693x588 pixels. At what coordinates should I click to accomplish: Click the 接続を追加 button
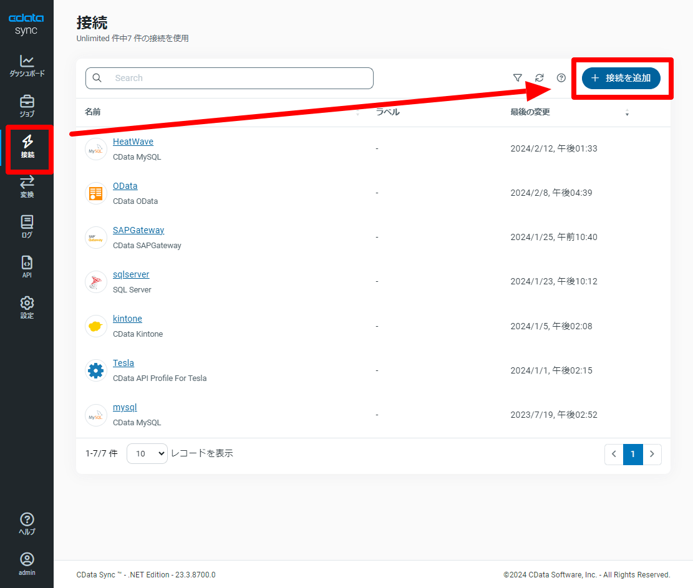622,78
